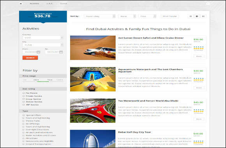Go to the home breadcrumb icon

pyautogui.click(x=21, y=4)
